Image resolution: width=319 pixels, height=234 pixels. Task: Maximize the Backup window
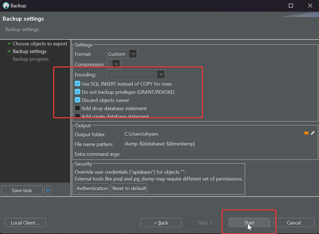tap(291, 5)
